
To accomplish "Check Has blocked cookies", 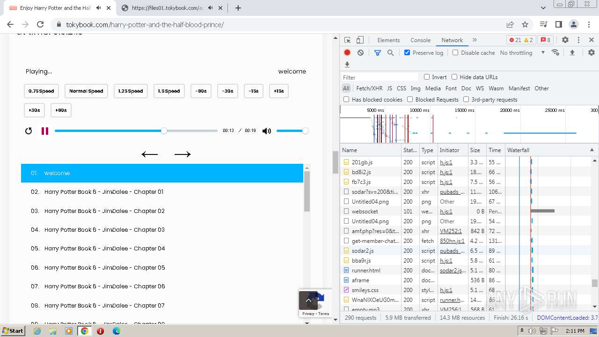I will pyautogui.click(x=346, y=100).
